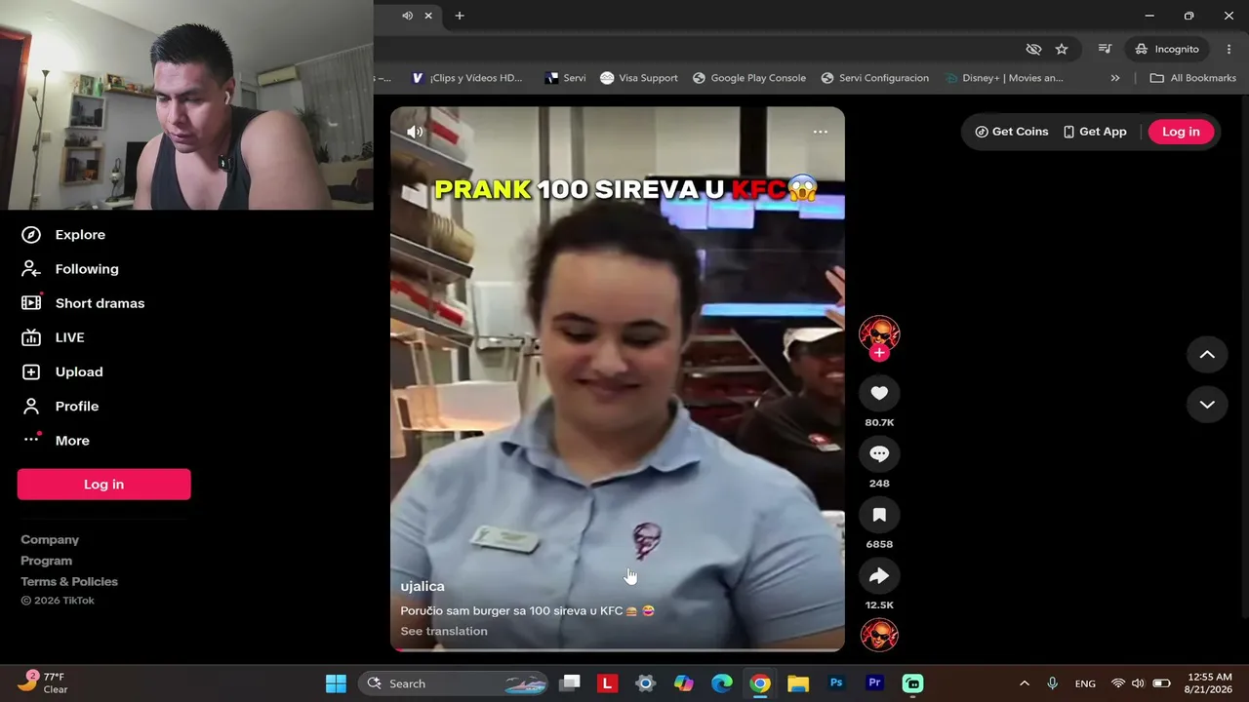Seek using the video progress bar

pos(618,649)
